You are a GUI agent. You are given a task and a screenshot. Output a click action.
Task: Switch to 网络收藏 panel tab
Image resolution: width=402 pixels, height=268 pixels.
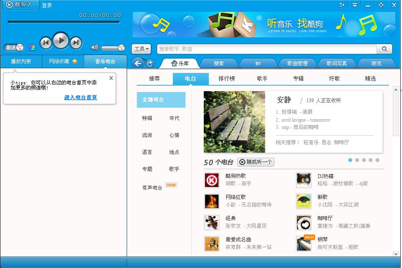tap(63, 61)
